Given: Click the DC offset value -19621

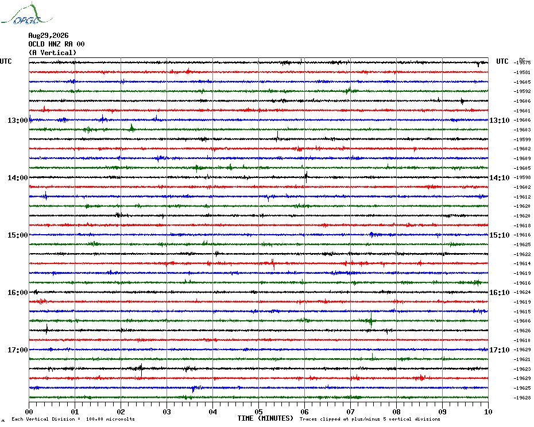Looking at the screenshot, I should tap(522, 359).
